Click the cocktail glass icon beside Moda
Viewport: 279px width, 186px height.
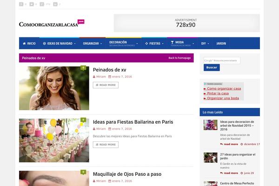(172, 42)
